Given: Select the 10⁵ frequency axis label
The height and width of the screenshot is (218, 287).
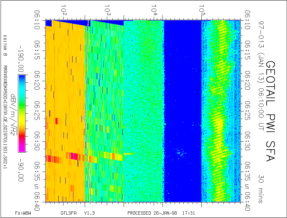Looking at the screenshot, I should [201, 10].
